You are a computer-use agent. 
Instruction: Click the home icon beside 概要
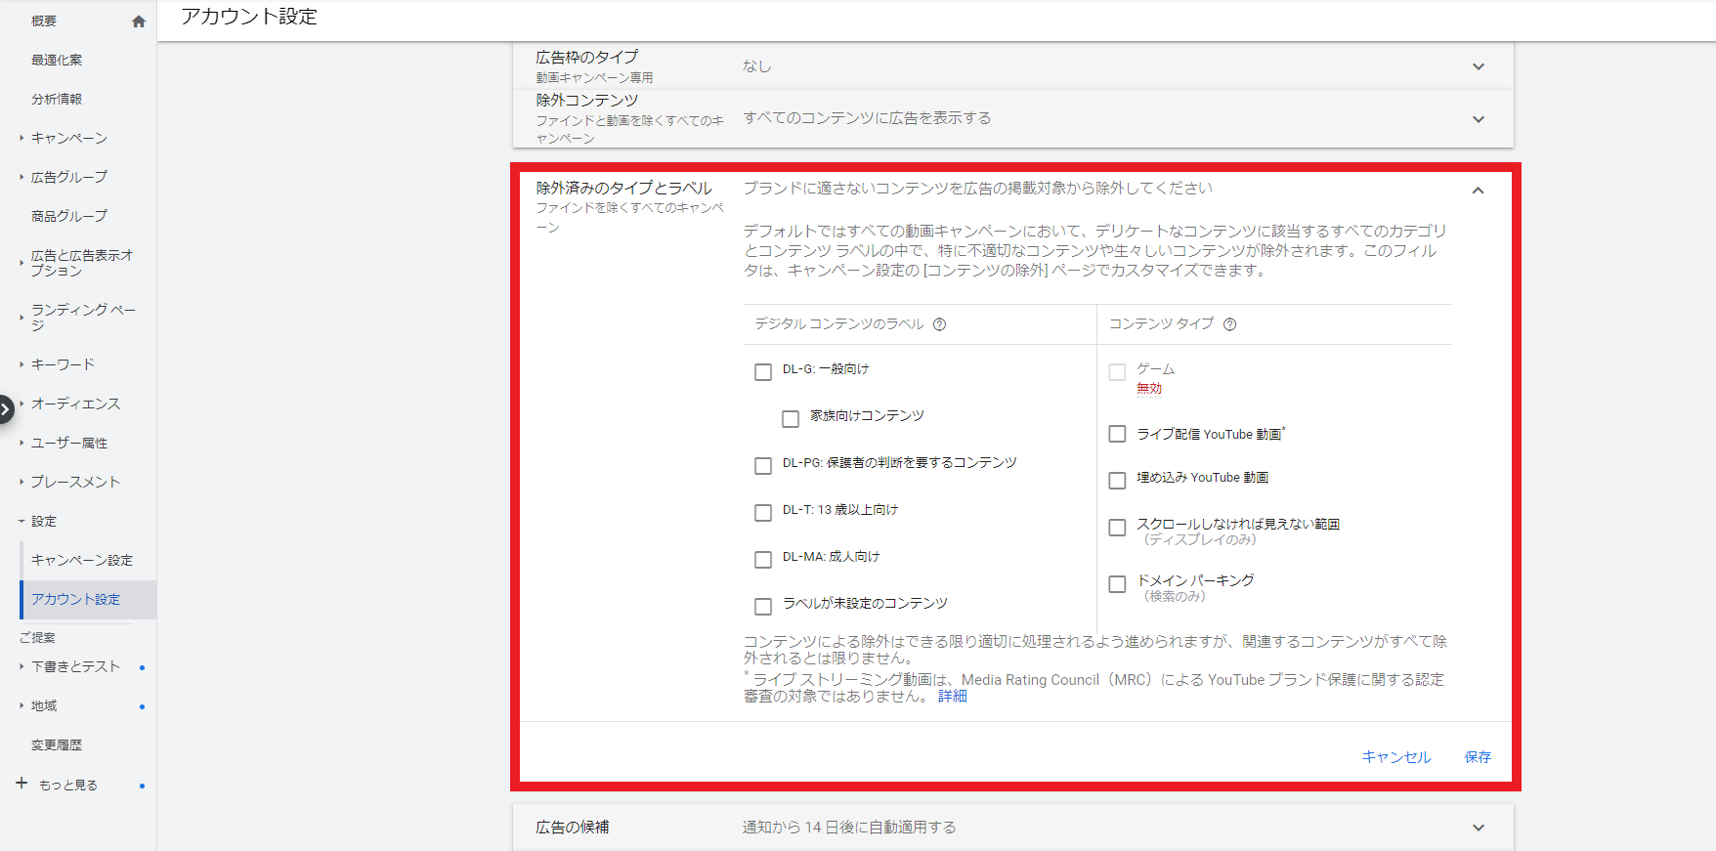coord(139,21)
